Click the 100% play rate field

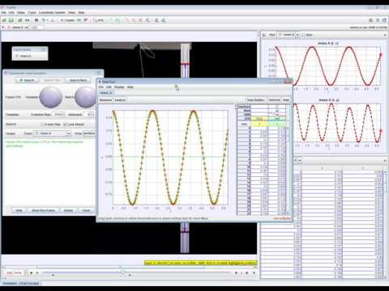(x=18, y=273)
